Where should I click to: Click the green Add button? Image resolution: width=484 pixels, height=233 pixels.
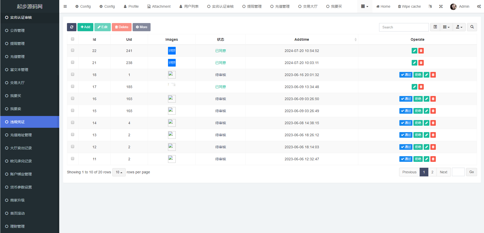(x=85, y=27)
